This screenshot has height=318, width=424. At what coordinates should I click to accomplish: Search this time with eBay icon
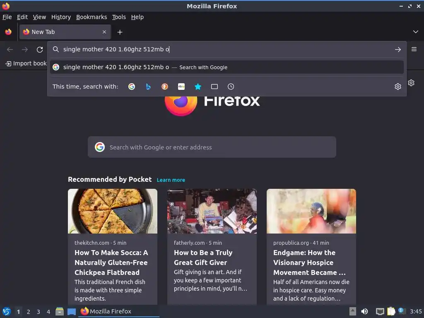pos(181,87)
